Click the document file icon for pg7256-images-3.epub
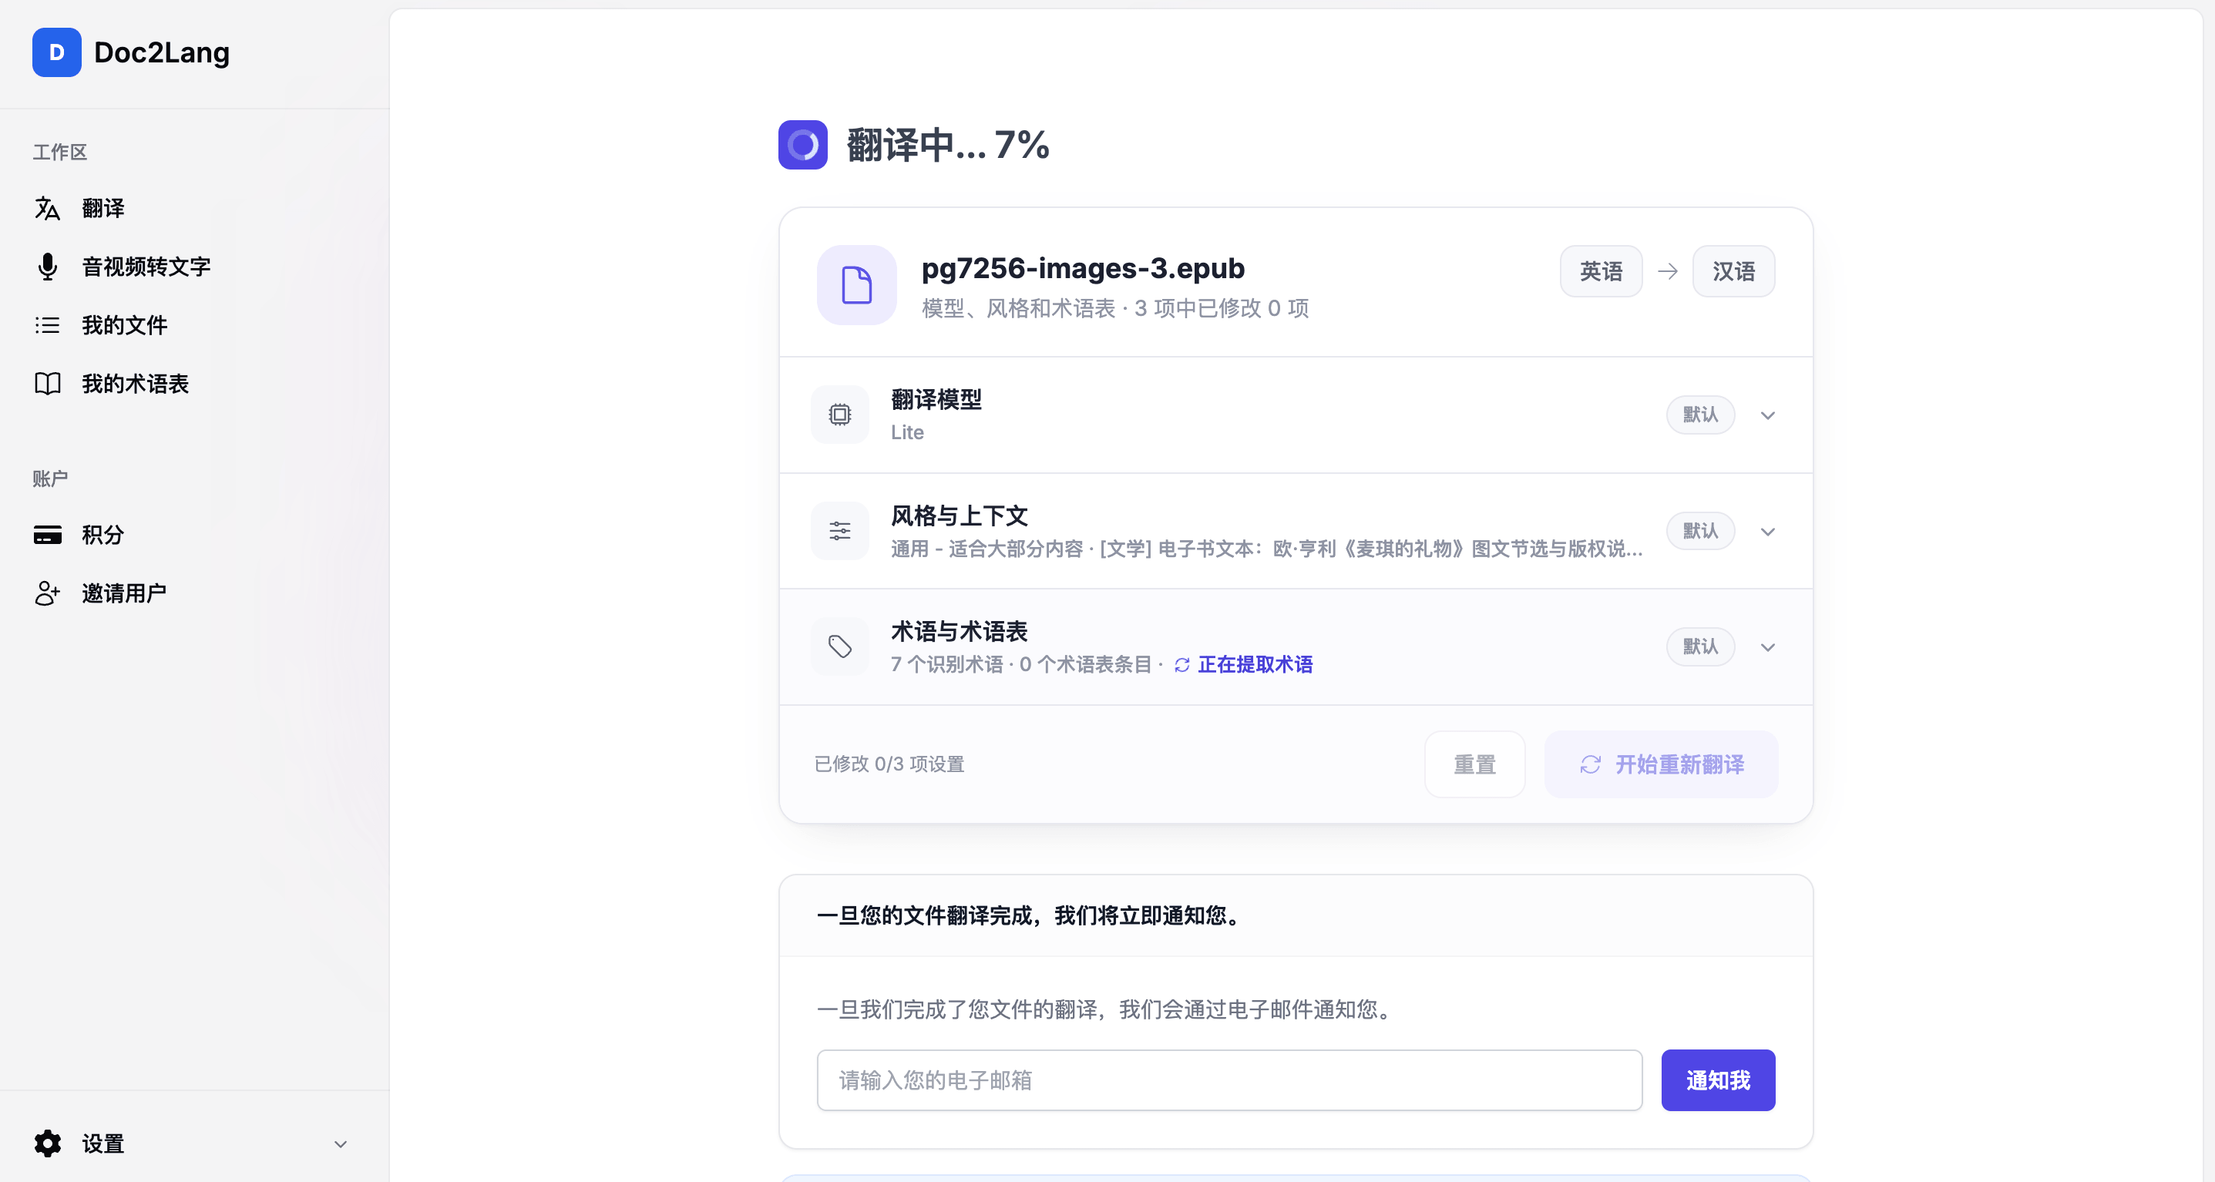This screenshot has width=2215, height=1182. (856, 284)
